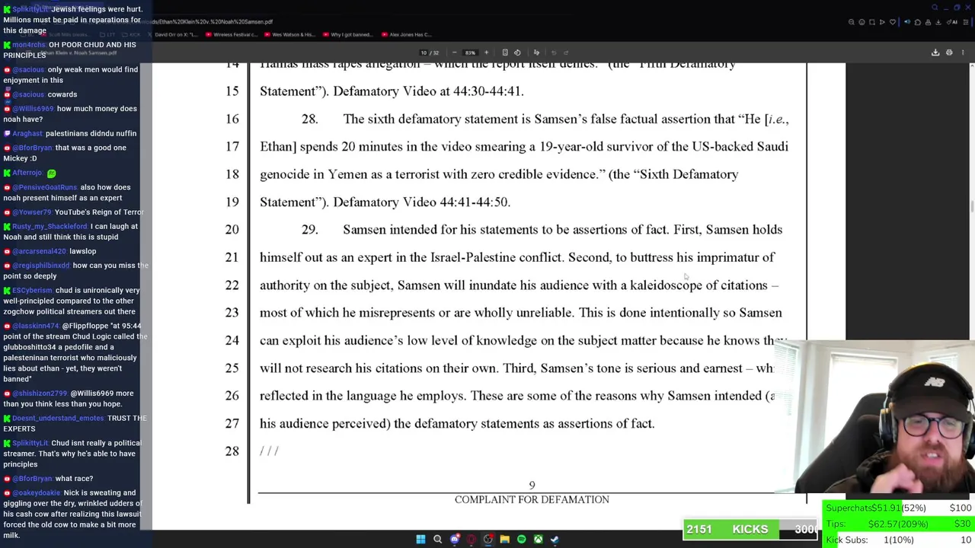The image size is (975, 548).
Task: Click paragraph number 29. on line 20
Action: [309, 230]
